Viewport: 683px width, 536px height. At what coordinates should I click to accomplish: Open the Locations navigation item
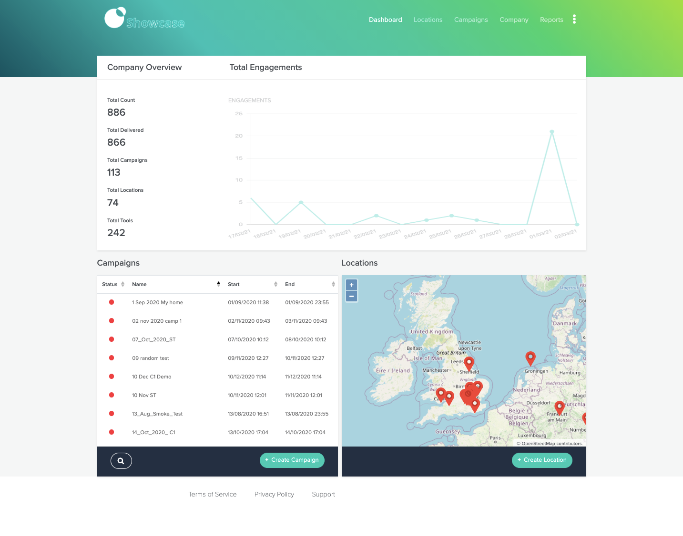point(428,20)
